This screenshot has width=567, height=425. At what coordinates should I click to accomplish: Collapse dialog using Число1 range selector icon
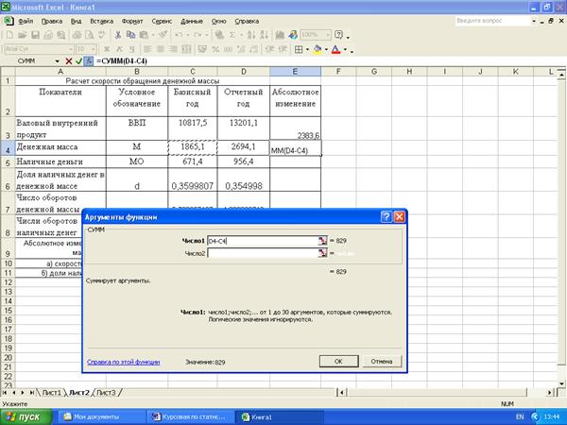322,241
